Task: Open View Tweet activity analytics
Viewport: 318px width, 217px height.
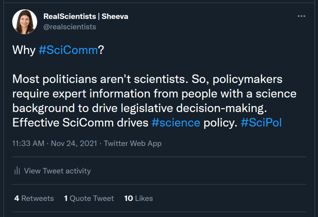Action: point(57,171)
